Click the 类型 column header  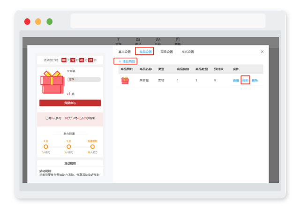161,69
